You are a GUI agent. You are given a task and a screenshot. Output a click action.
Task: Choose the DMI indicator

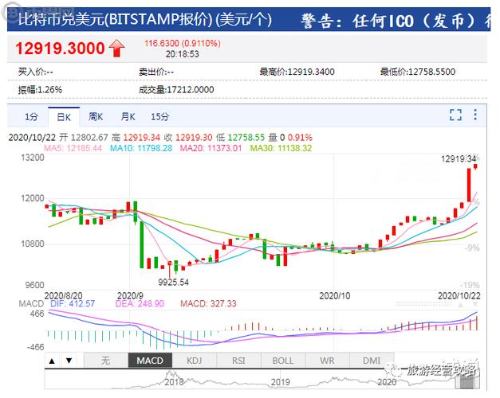(372, 361)
